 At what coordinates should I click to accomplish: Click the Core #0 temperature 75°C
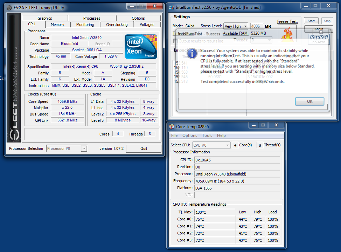pos(215,219)
